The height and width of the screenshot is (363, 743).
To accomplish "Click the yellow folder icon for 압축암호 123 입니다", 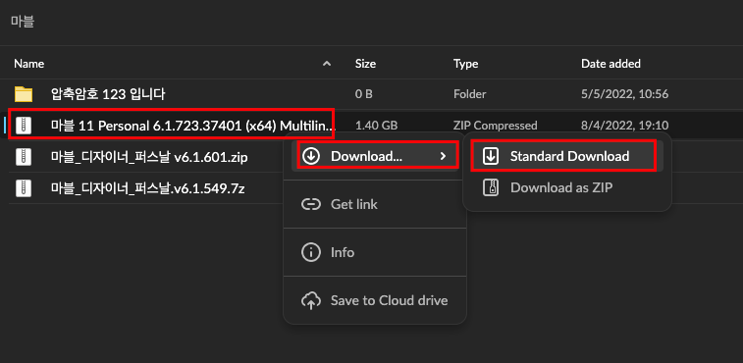I will (24, 94).
